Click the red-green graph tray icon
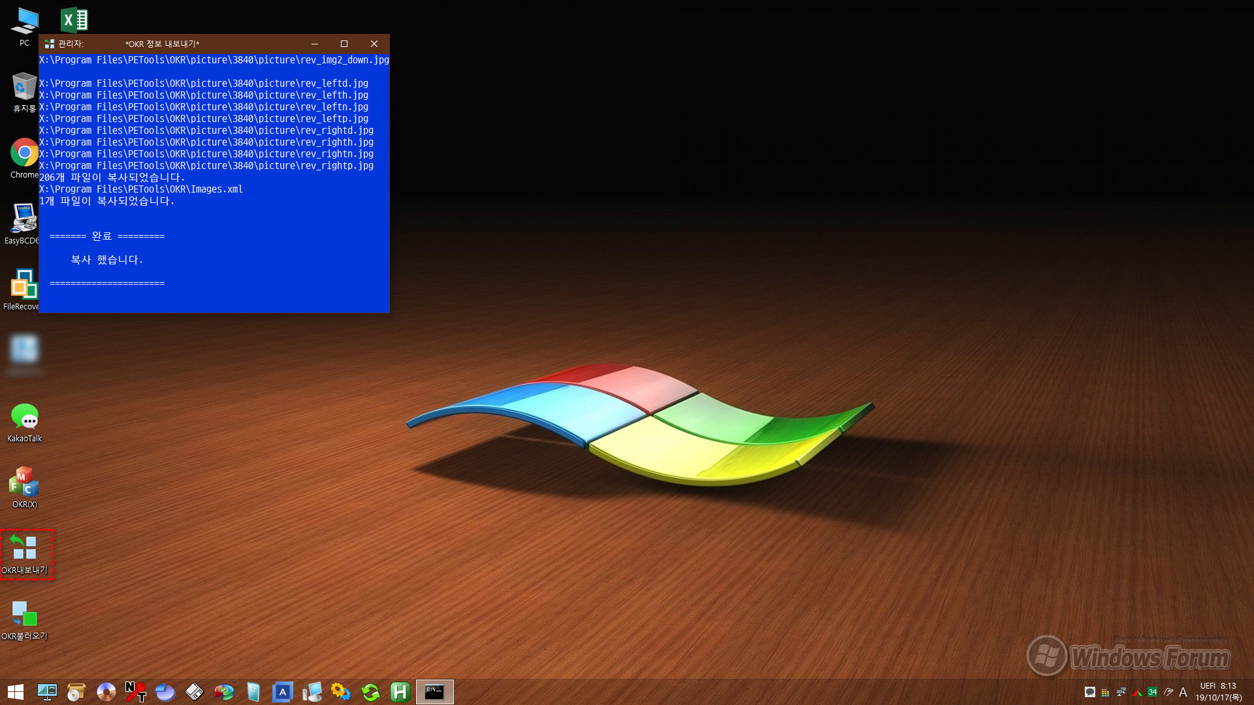The width and height of the screenshot is (1254, 705). tap(1137, 692)
